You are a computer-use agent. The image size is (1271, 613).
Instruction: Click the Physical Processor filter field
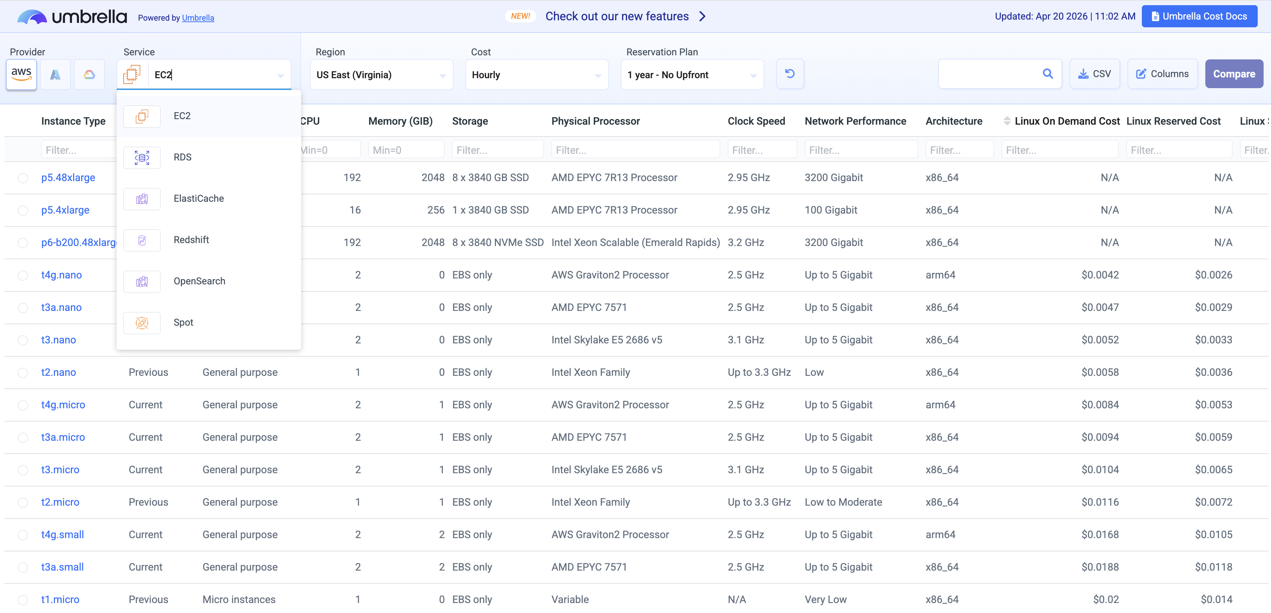coord(635,150)
